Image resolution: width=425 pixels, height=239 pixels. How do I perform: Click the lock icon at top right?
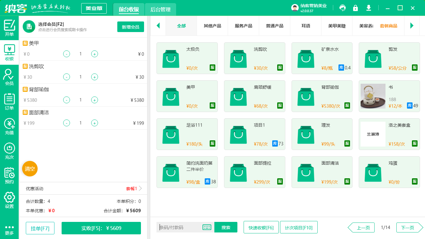[x=355, y=8]
